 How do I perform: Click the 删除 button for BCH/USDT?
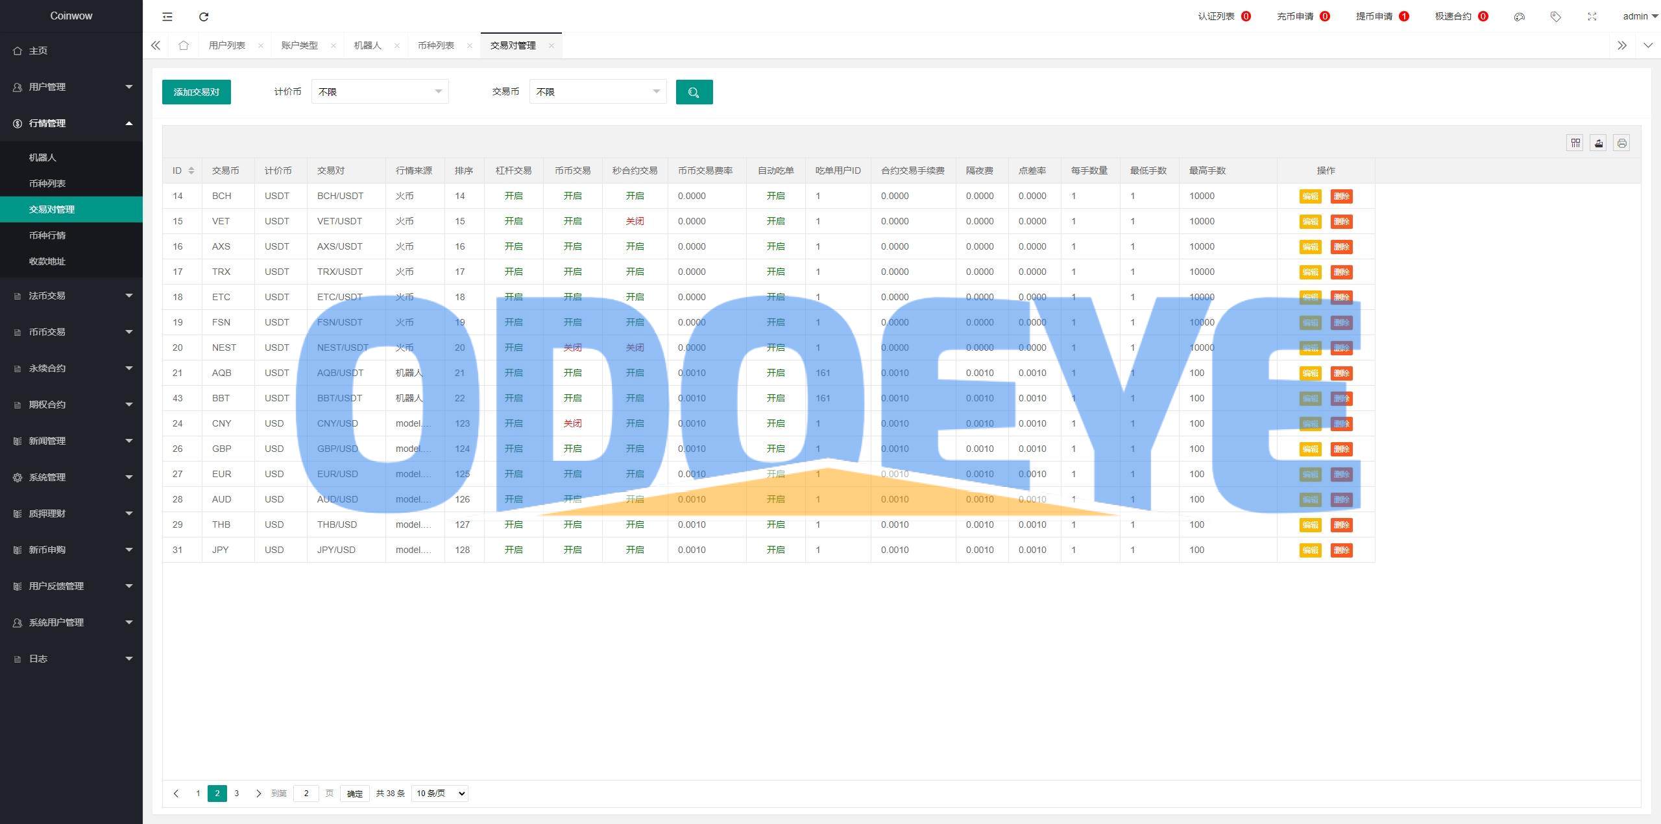click(1341, 196)
